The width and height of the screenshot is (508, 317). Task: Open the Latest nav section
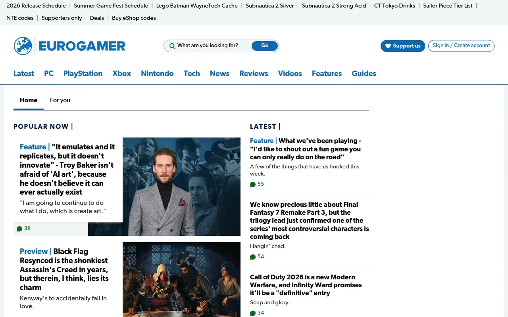[x=24, y=74]
